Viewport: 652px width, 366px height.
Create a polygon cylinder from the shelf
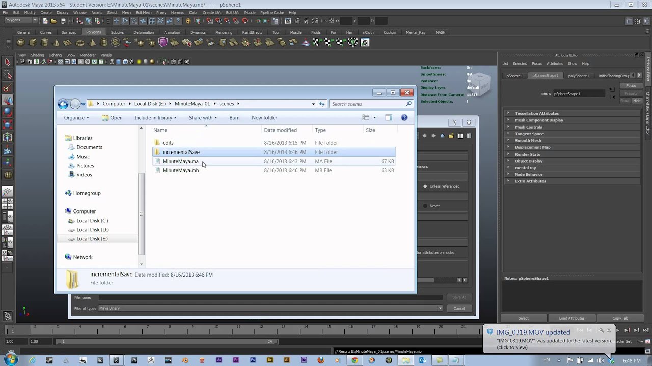[x=45, y=43]
